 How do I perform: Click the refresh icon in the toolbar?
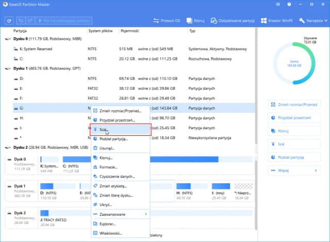click(9, 21)
